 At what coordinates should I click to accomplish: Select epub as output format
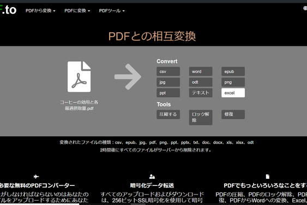click(x=233, y=72)
